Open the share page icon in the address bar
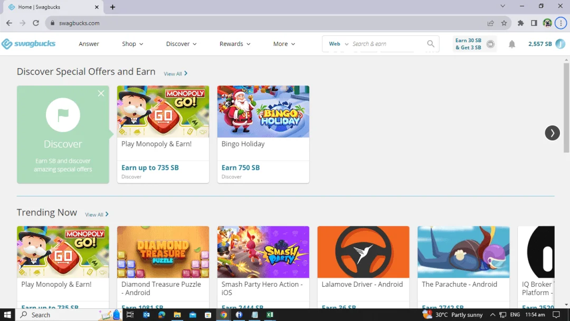Viewport: 570px width, 321px height. coord(490,23)
